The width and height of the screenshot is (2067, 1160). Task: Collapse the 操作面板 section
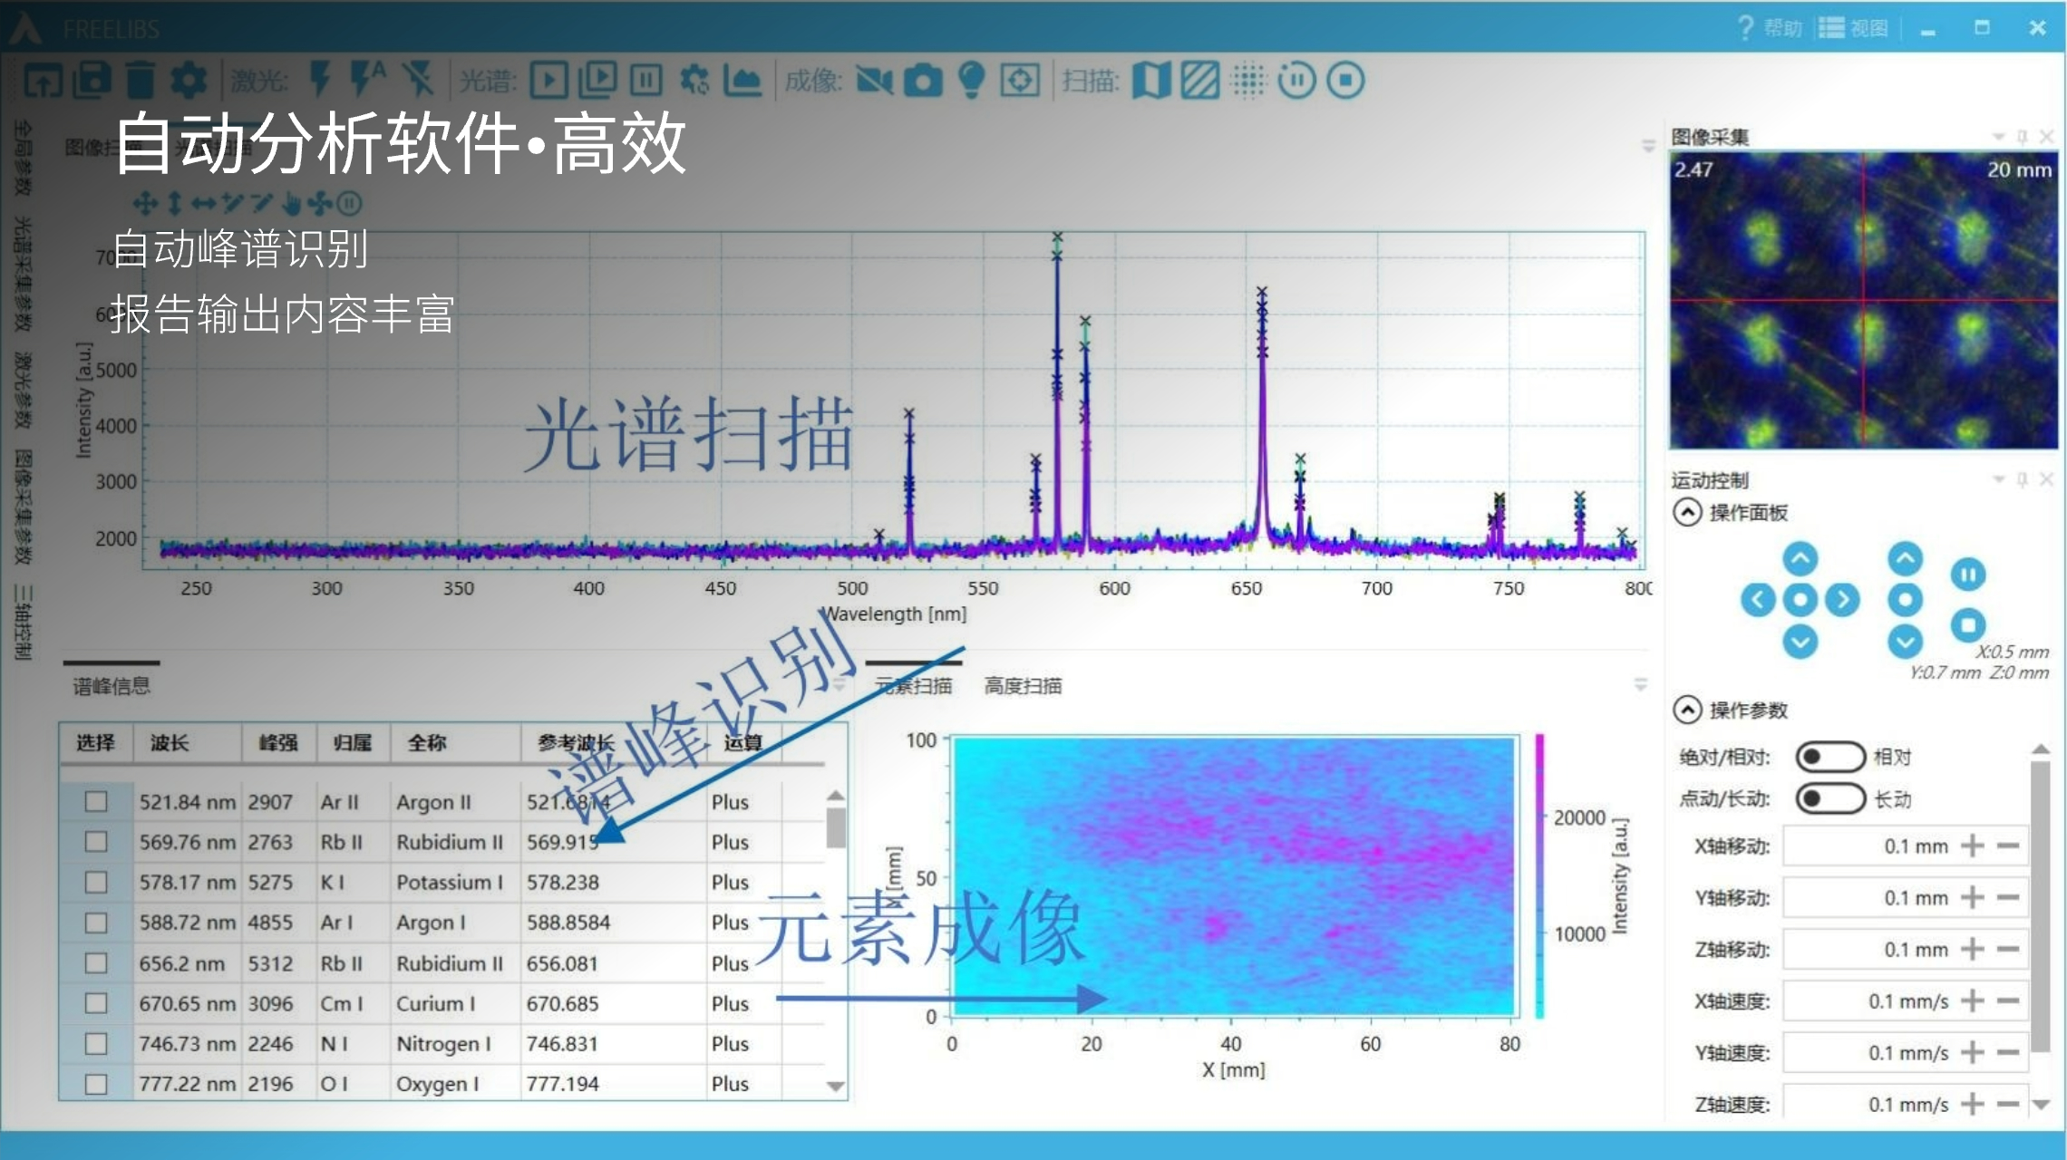tap(1687, 512)
